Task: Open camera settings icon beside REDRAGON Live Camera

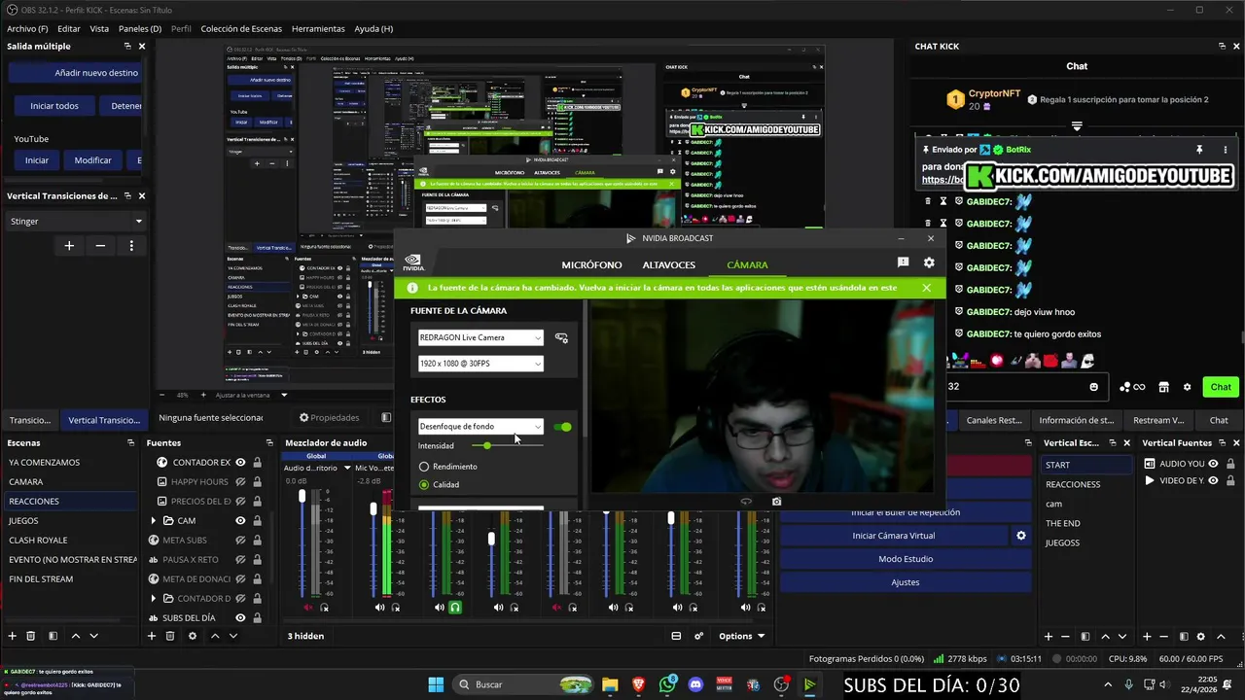Action: pos(561,337)
